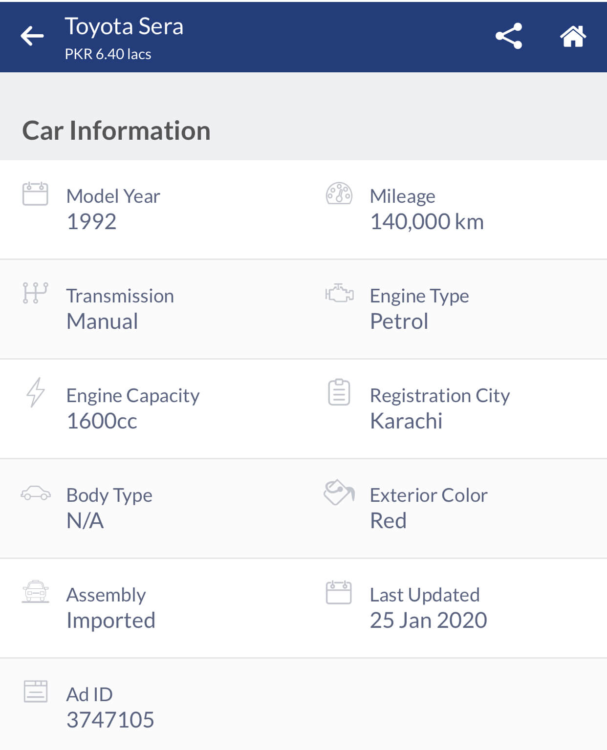
Task: Tap the Engine Type engine icon
Action: tap(339, 293)
